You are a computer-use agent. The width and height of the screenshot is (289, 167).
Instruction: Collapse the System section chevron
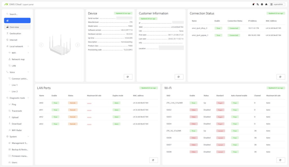(x=28, y=137)
